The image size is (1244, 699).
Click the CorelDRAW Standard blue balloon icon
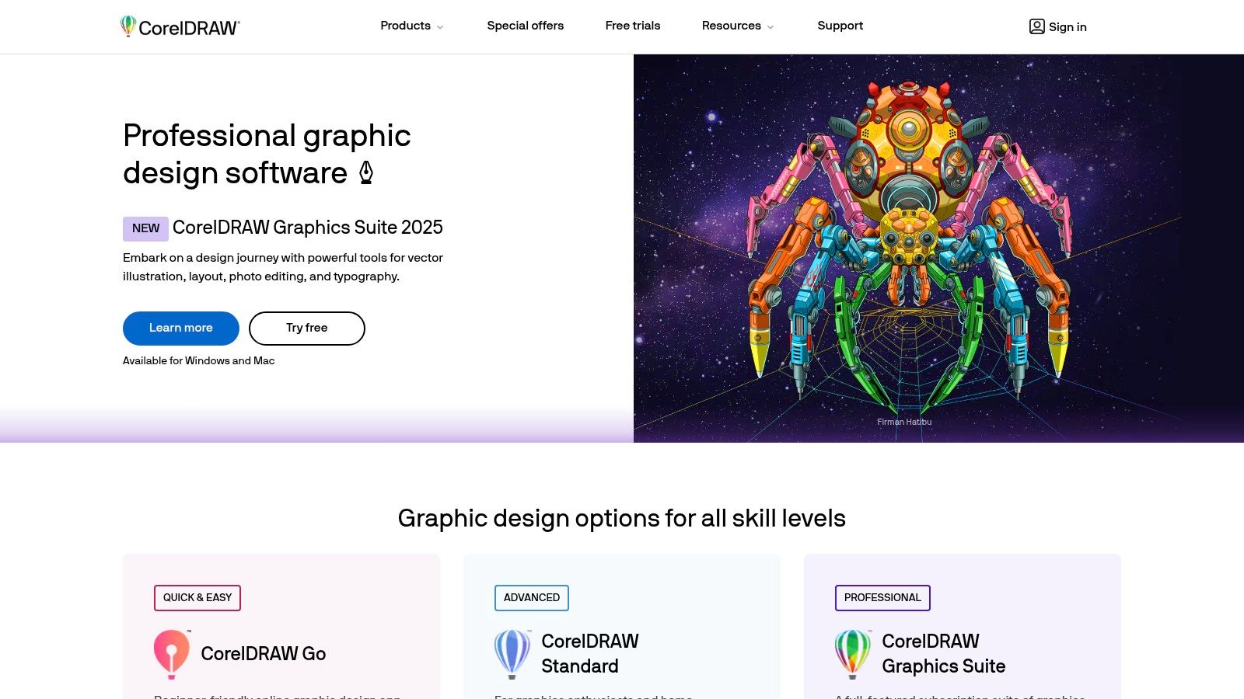coord(512,654)
